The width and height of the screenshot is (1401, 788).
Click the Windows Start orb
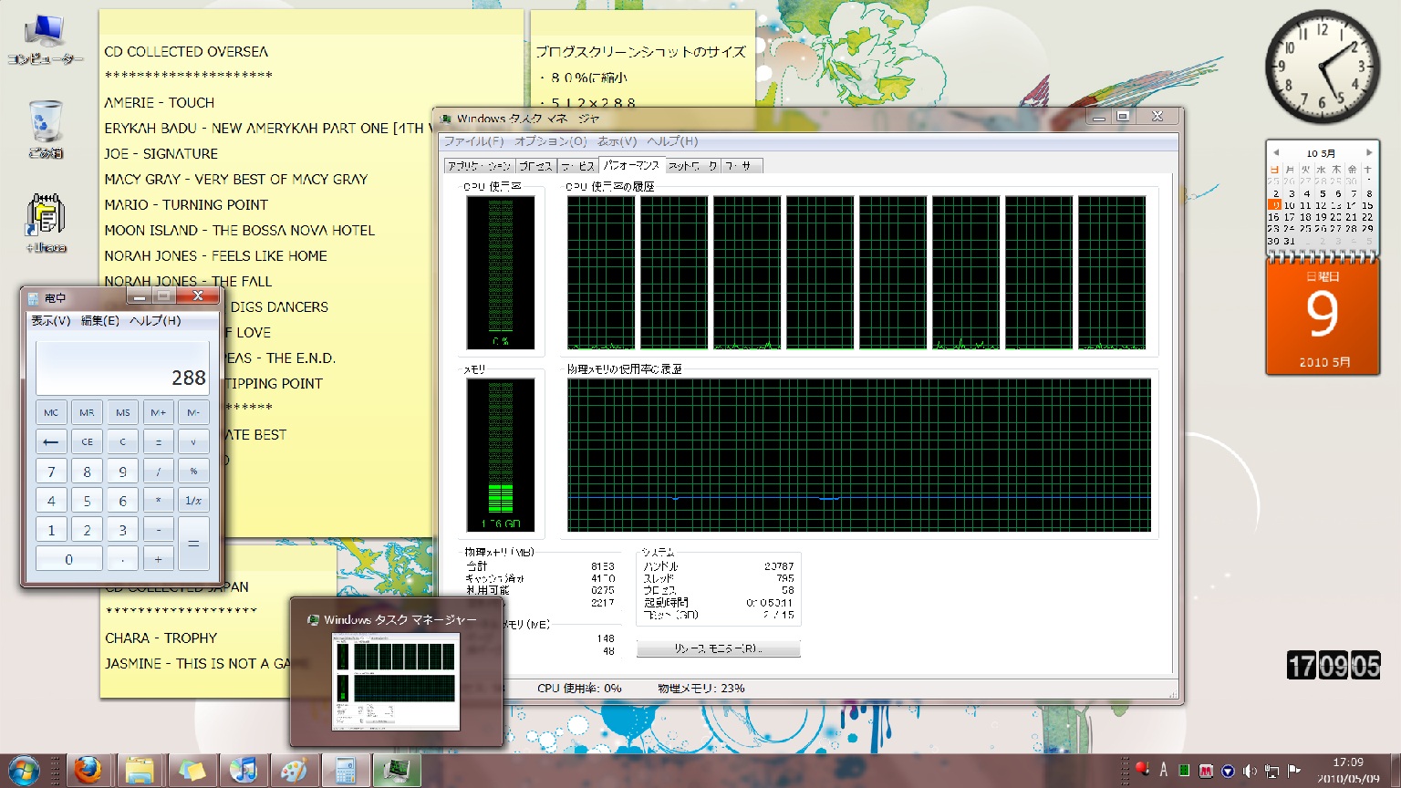point(23,771)
